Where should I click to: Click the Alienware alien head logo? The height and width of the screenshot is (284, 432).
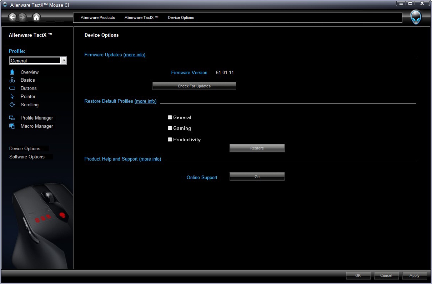[416, 17]
